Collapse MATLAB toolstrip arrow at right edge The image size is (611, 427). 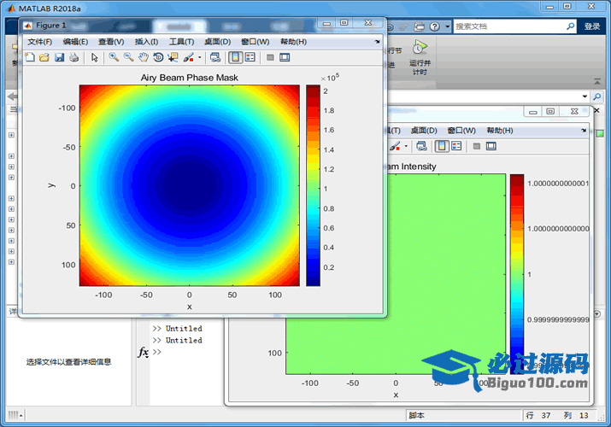click(597, 81)
